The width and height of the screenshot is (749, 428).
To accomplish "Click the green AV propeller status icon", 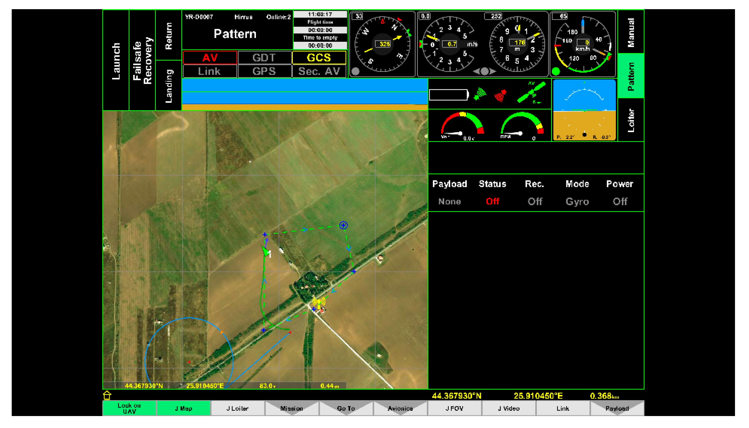I will [x=532, y=92].
